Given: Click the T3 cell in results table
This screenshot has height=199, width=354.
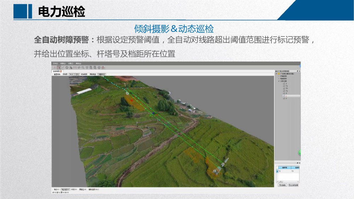Looking at the screenshot, I should tap(295, 171).
